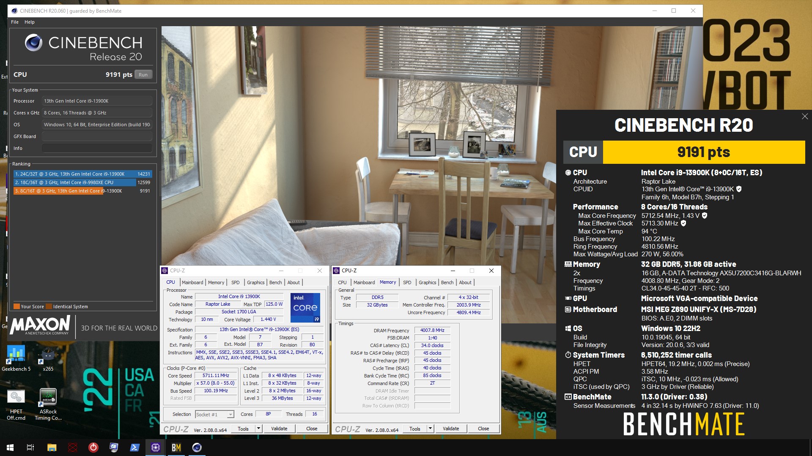Click the GPU section icon in BenchMate

pyautogui.click(x=568, y=299)
